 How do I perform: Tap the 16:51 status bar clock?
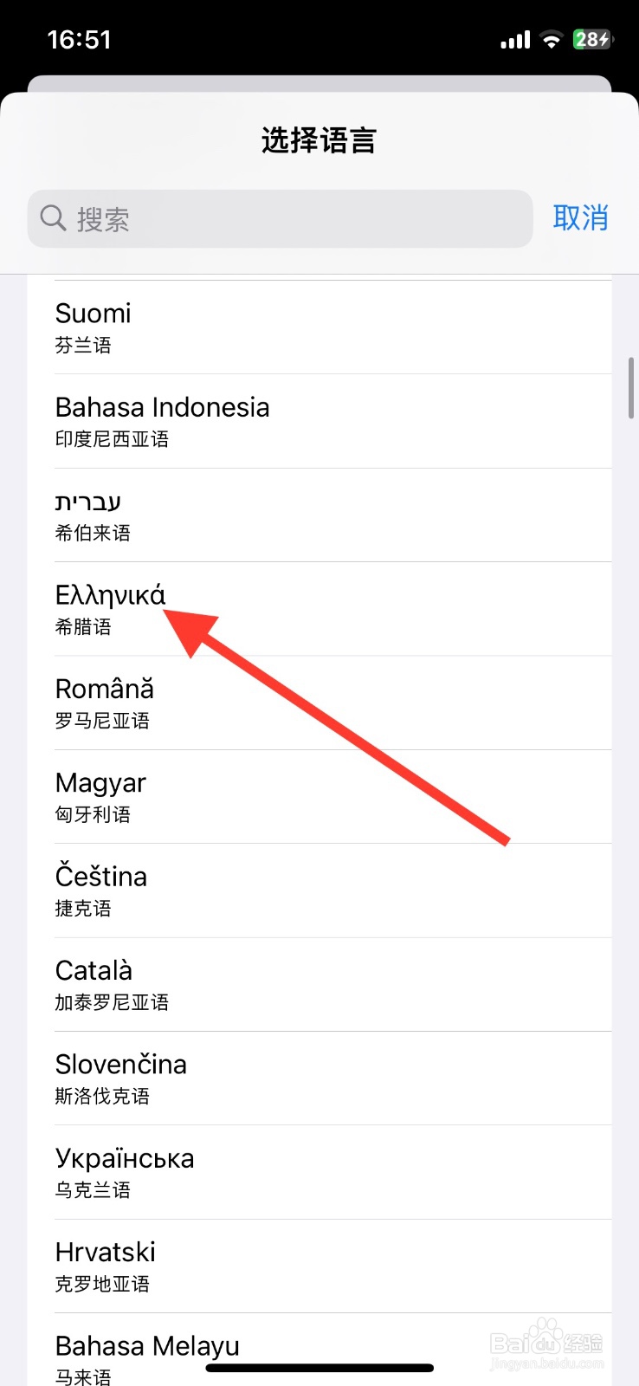click(x=79, y=40)
